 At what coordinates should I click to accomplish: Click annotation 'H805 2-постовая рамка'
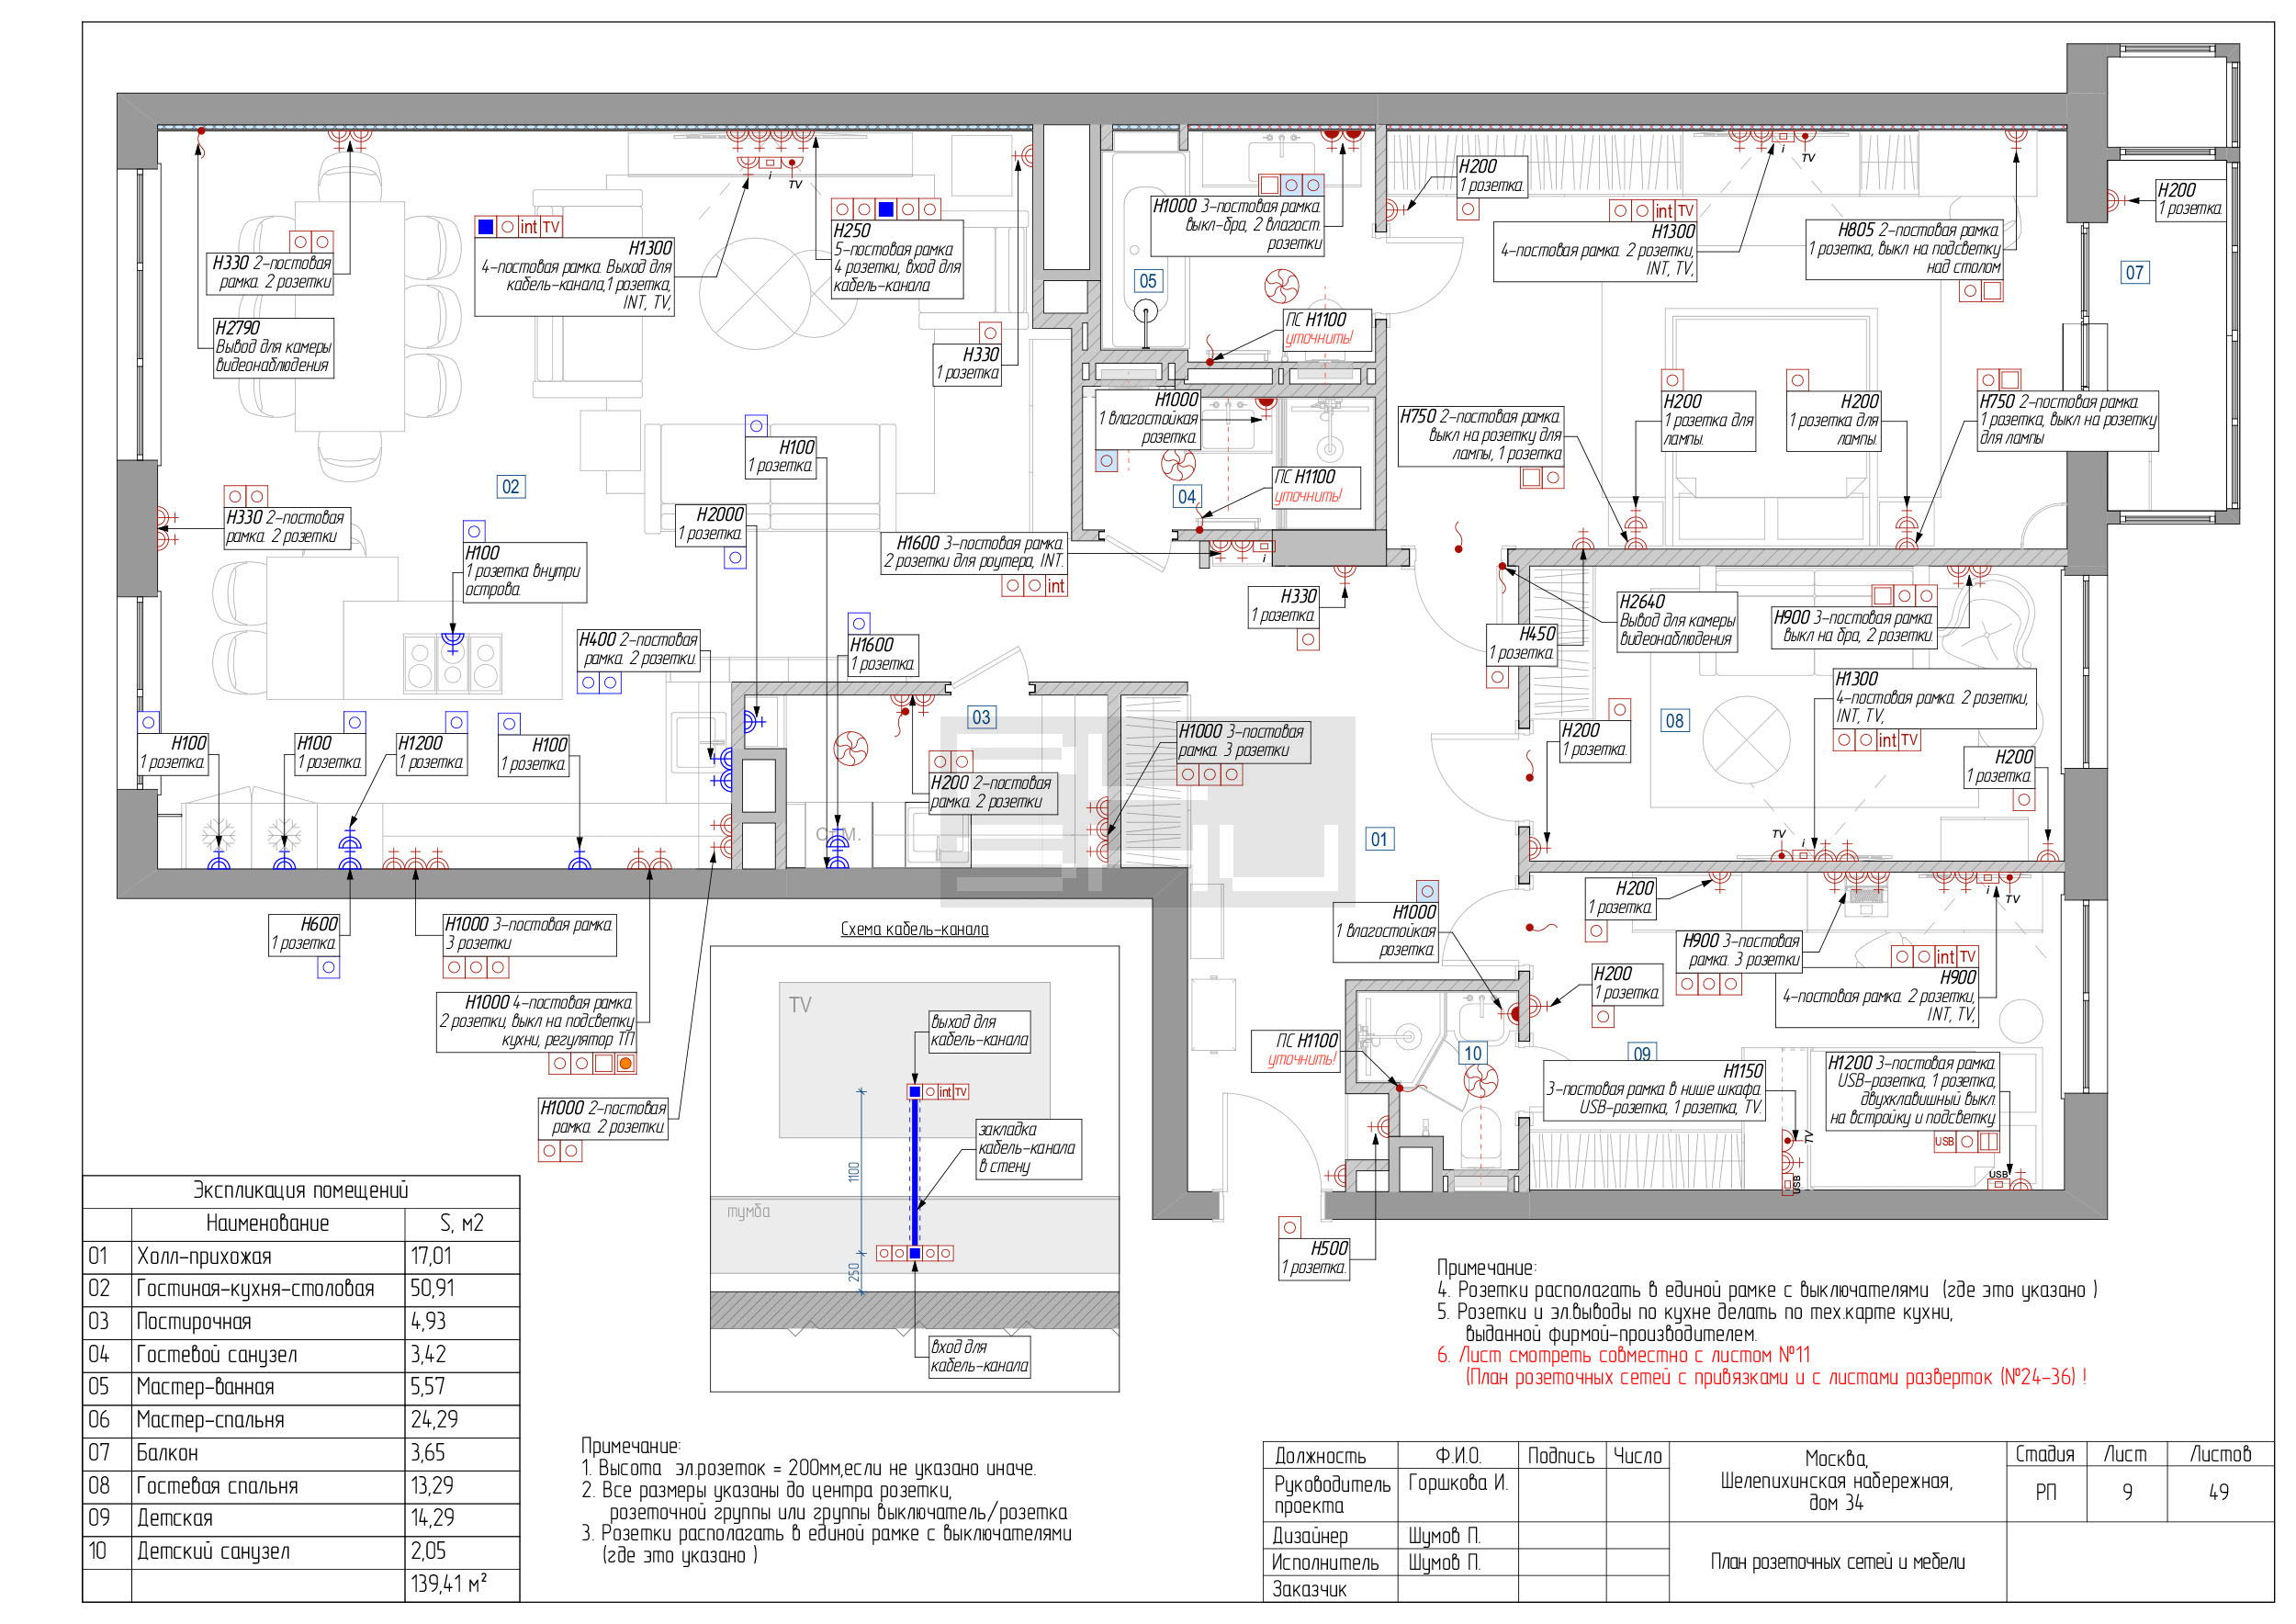coord(1904,249)
